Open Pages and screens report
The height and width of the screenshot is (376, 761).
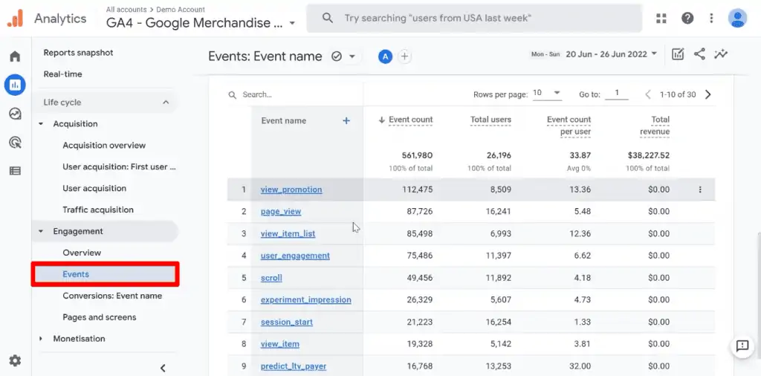pos(100,317)
